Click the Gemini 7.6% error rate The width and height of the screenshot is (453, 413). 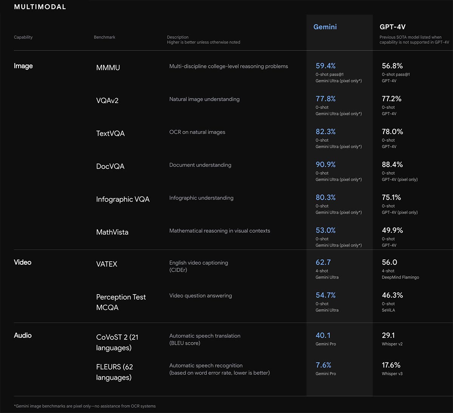click(324, 365)
